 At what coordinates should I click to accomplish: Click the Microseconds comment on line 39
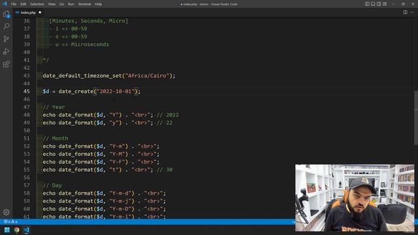90,44
